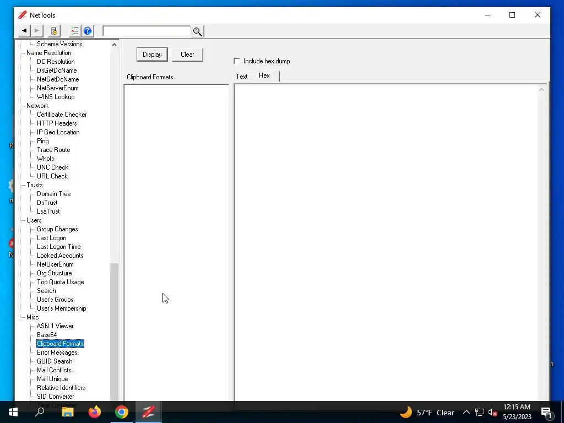564x423 pixels.
Task: Open SID Converter tool
Action: tap(56, 397)
